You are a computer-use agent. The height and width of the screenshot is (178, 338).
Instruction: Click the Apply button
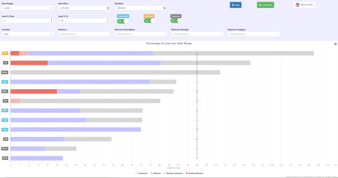(236, 5)
